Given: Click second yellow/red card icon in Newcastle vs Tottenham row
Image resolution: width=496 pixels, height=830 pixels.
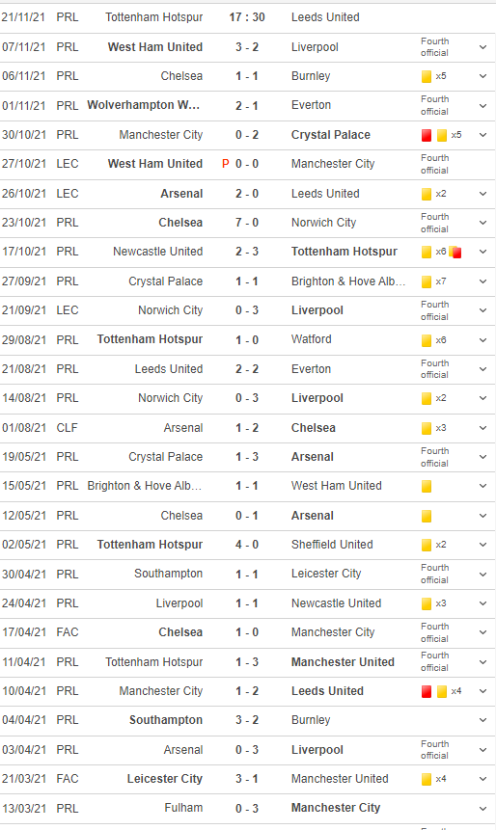Looking at the screenshot, I should click(455, 252).
